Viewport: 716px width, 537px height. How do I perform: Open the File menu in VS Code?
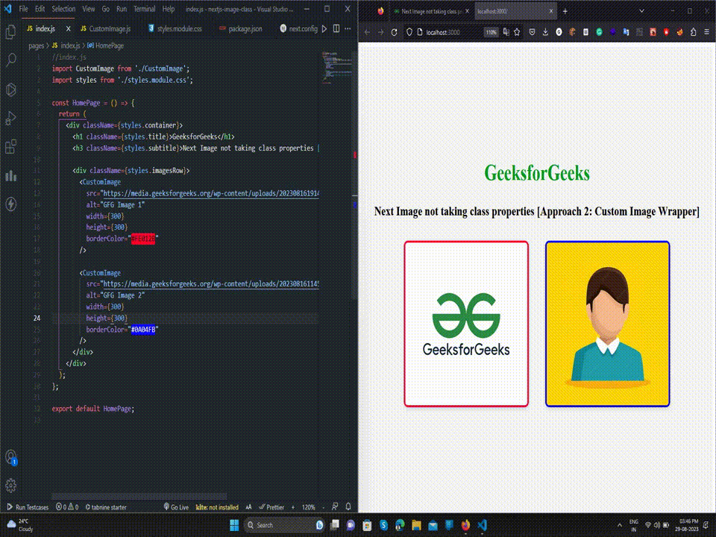[x=23, y=9]
